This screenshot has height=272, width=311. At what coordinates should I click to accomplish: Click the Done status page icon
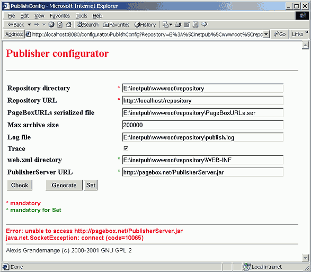click(x=5, y=267)
